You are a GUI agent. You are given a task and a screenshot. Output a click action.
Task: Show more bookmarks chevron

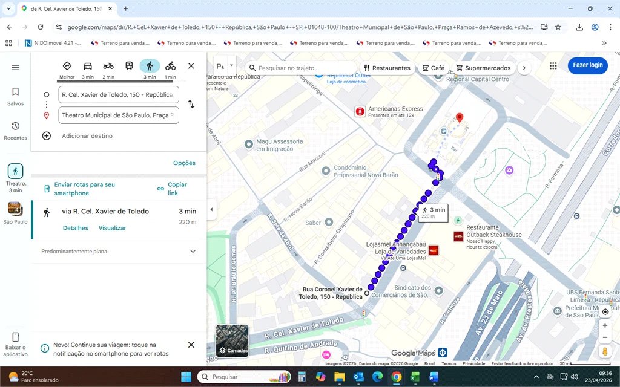tap(604, 43)
